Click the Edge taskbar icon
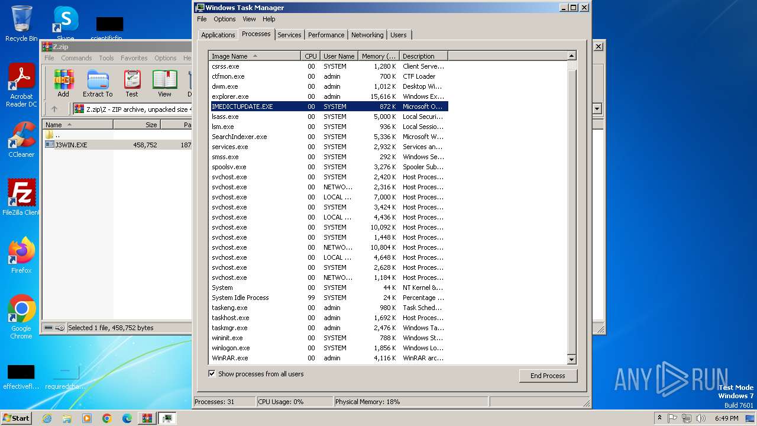Screen dimensions: 757x426 click(127, 418)
